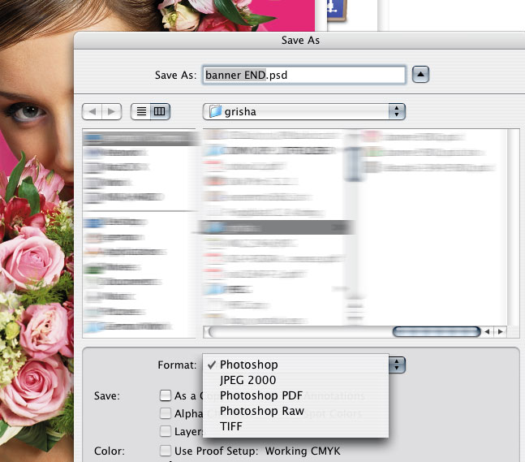Click the vertical scrollbar thumb in middle column
The height and width of the screenshot is (462, 525).
354,164
